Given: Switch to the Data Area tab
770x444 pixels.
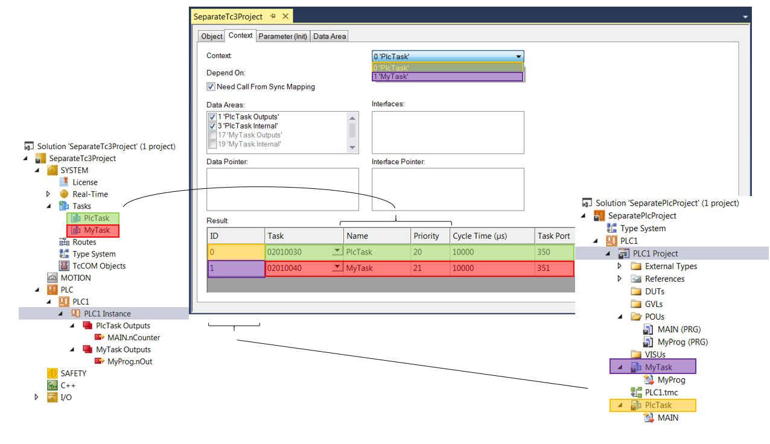Looking at the screenshot, I should [x=329, y=36].
